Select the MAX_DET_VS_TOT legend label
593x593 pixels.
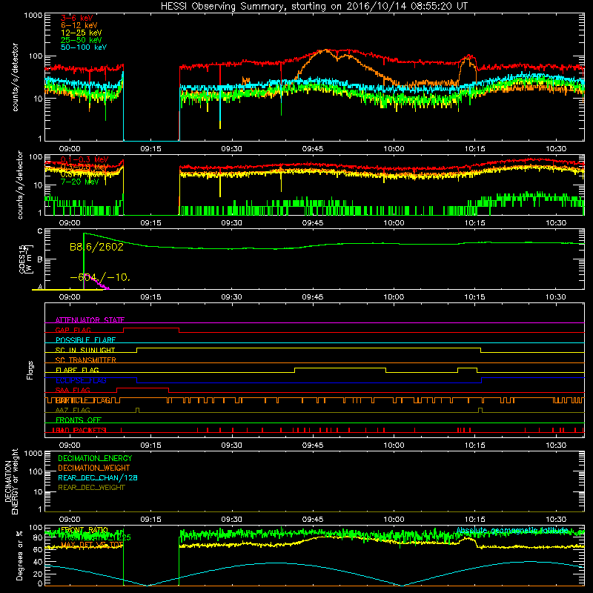click(x=92, y=545)
